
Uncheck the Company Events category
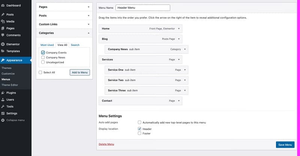(x=43, y=53)
